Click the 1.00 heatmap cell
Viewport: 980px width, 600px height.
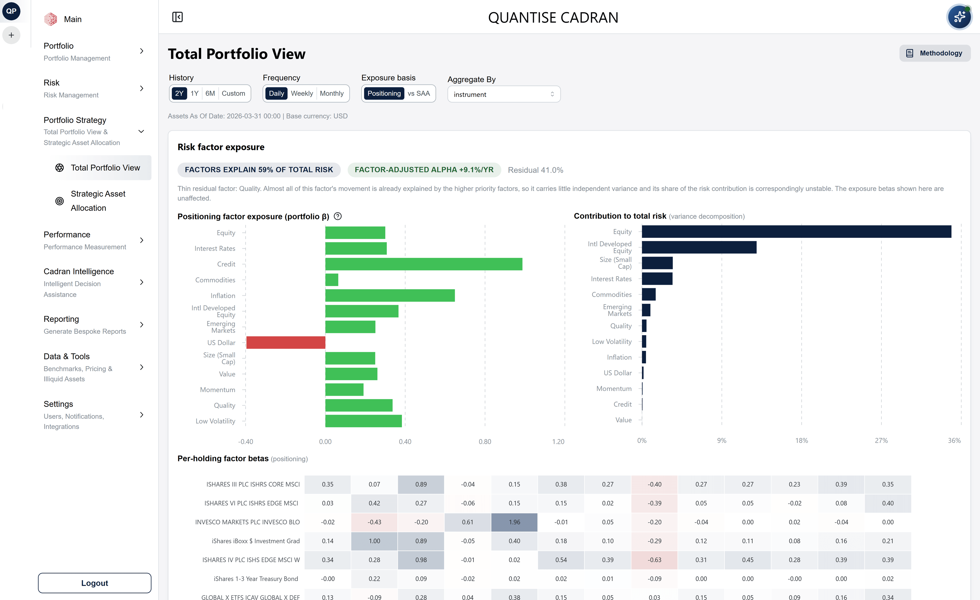pyautogui.click(x=374, y=541)
